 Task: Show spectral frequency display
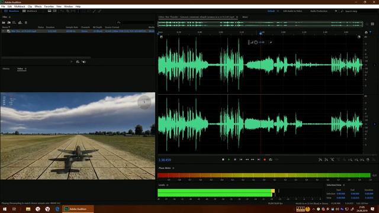coord(49,11)
